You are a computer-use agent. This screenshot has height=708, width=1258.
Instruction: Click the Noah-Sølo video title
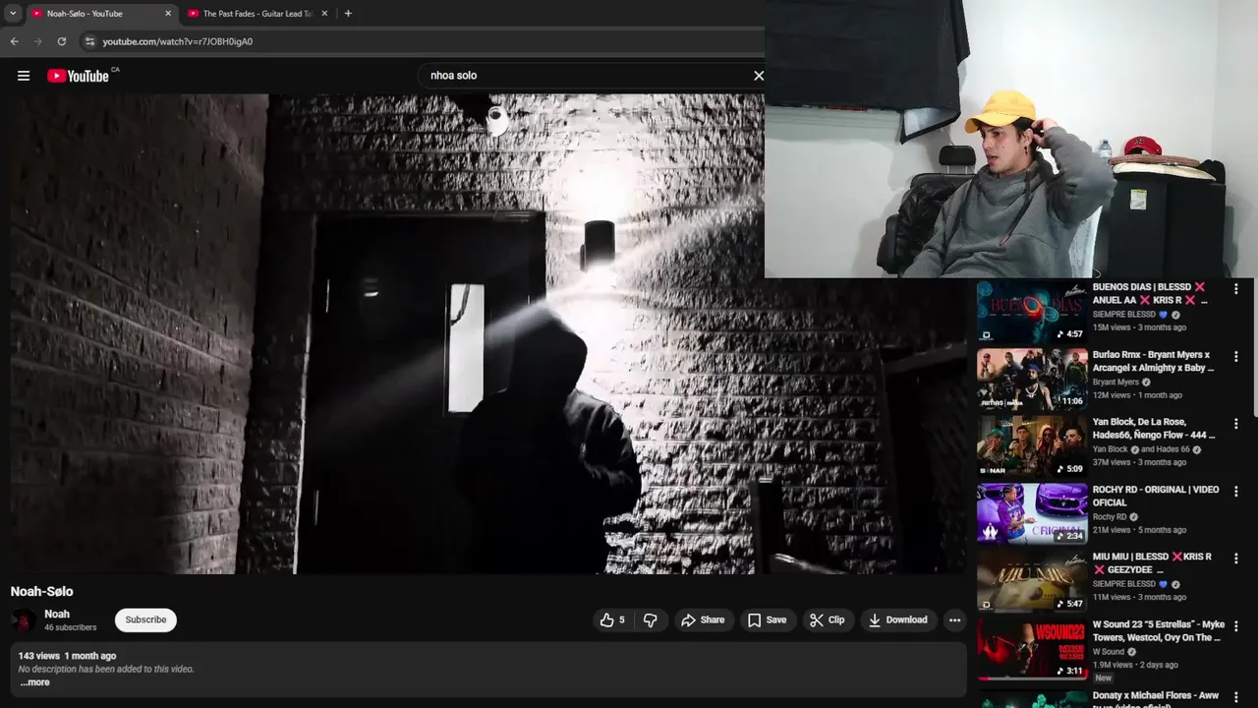(x=42, y=591)
